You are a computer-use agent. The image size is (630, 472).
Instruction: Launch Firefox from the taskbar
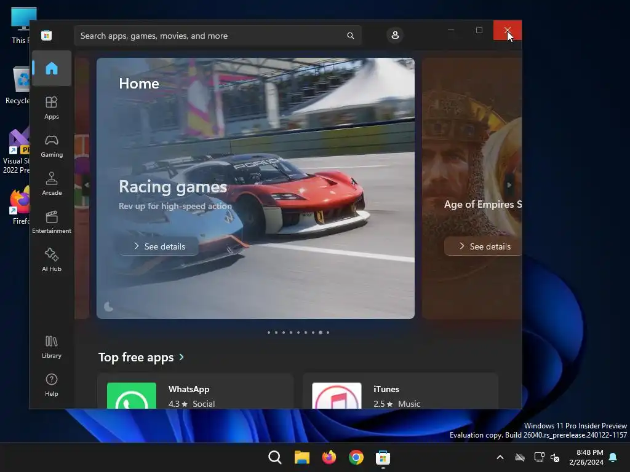coord(329,457)
